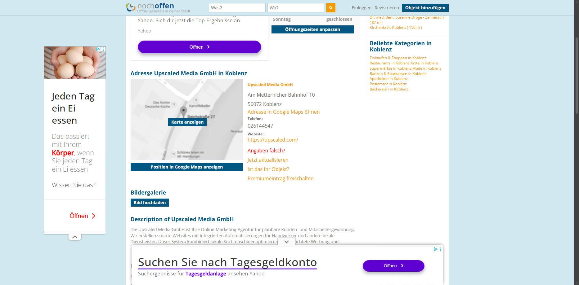Click Premiumeintrag freischalten link
The image size is (579, 285).
point(281,178)
